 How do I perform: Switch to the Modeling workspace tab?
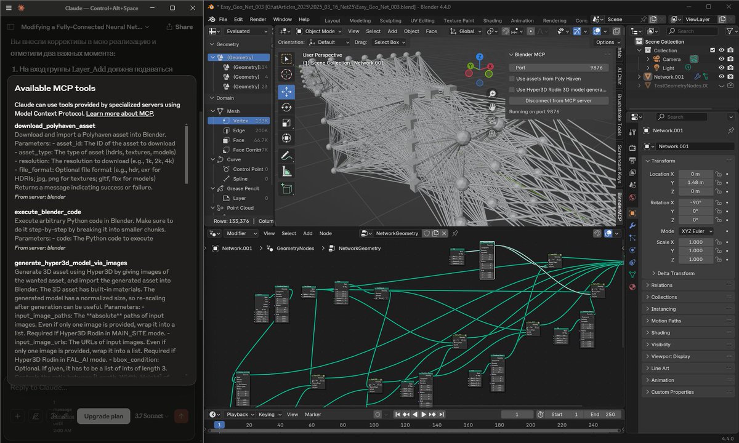pyautogui.click(x=360, y=20)
